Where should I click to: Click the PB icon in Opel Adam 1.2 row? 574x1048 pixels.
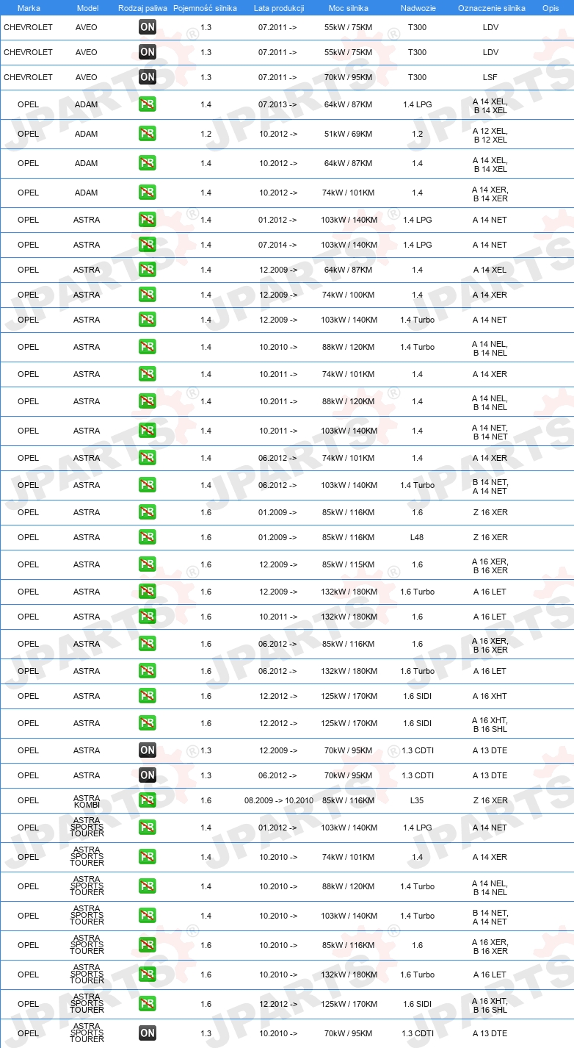pos(148,134)
